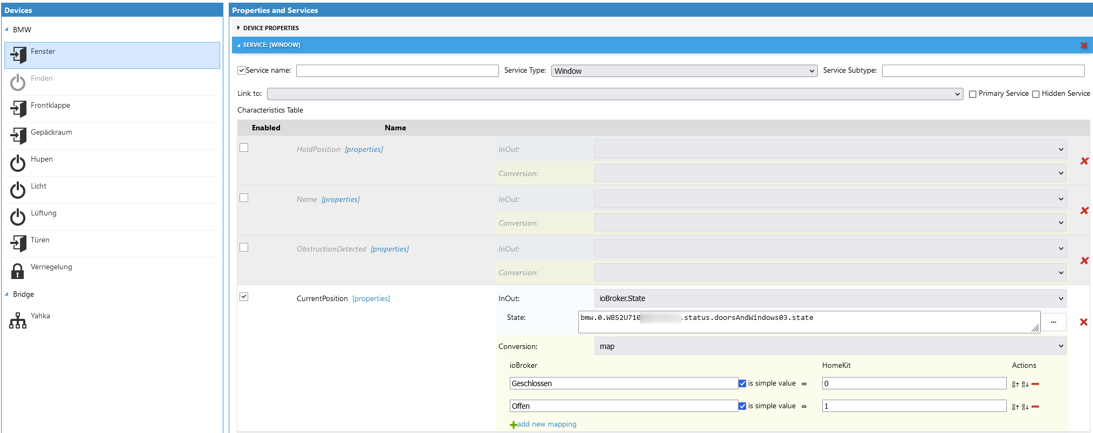This screenshot has height=433, width=1093.
Task: Open the CurrentPosition Conversion map dropdown
Action: click(x=830, y=346)
